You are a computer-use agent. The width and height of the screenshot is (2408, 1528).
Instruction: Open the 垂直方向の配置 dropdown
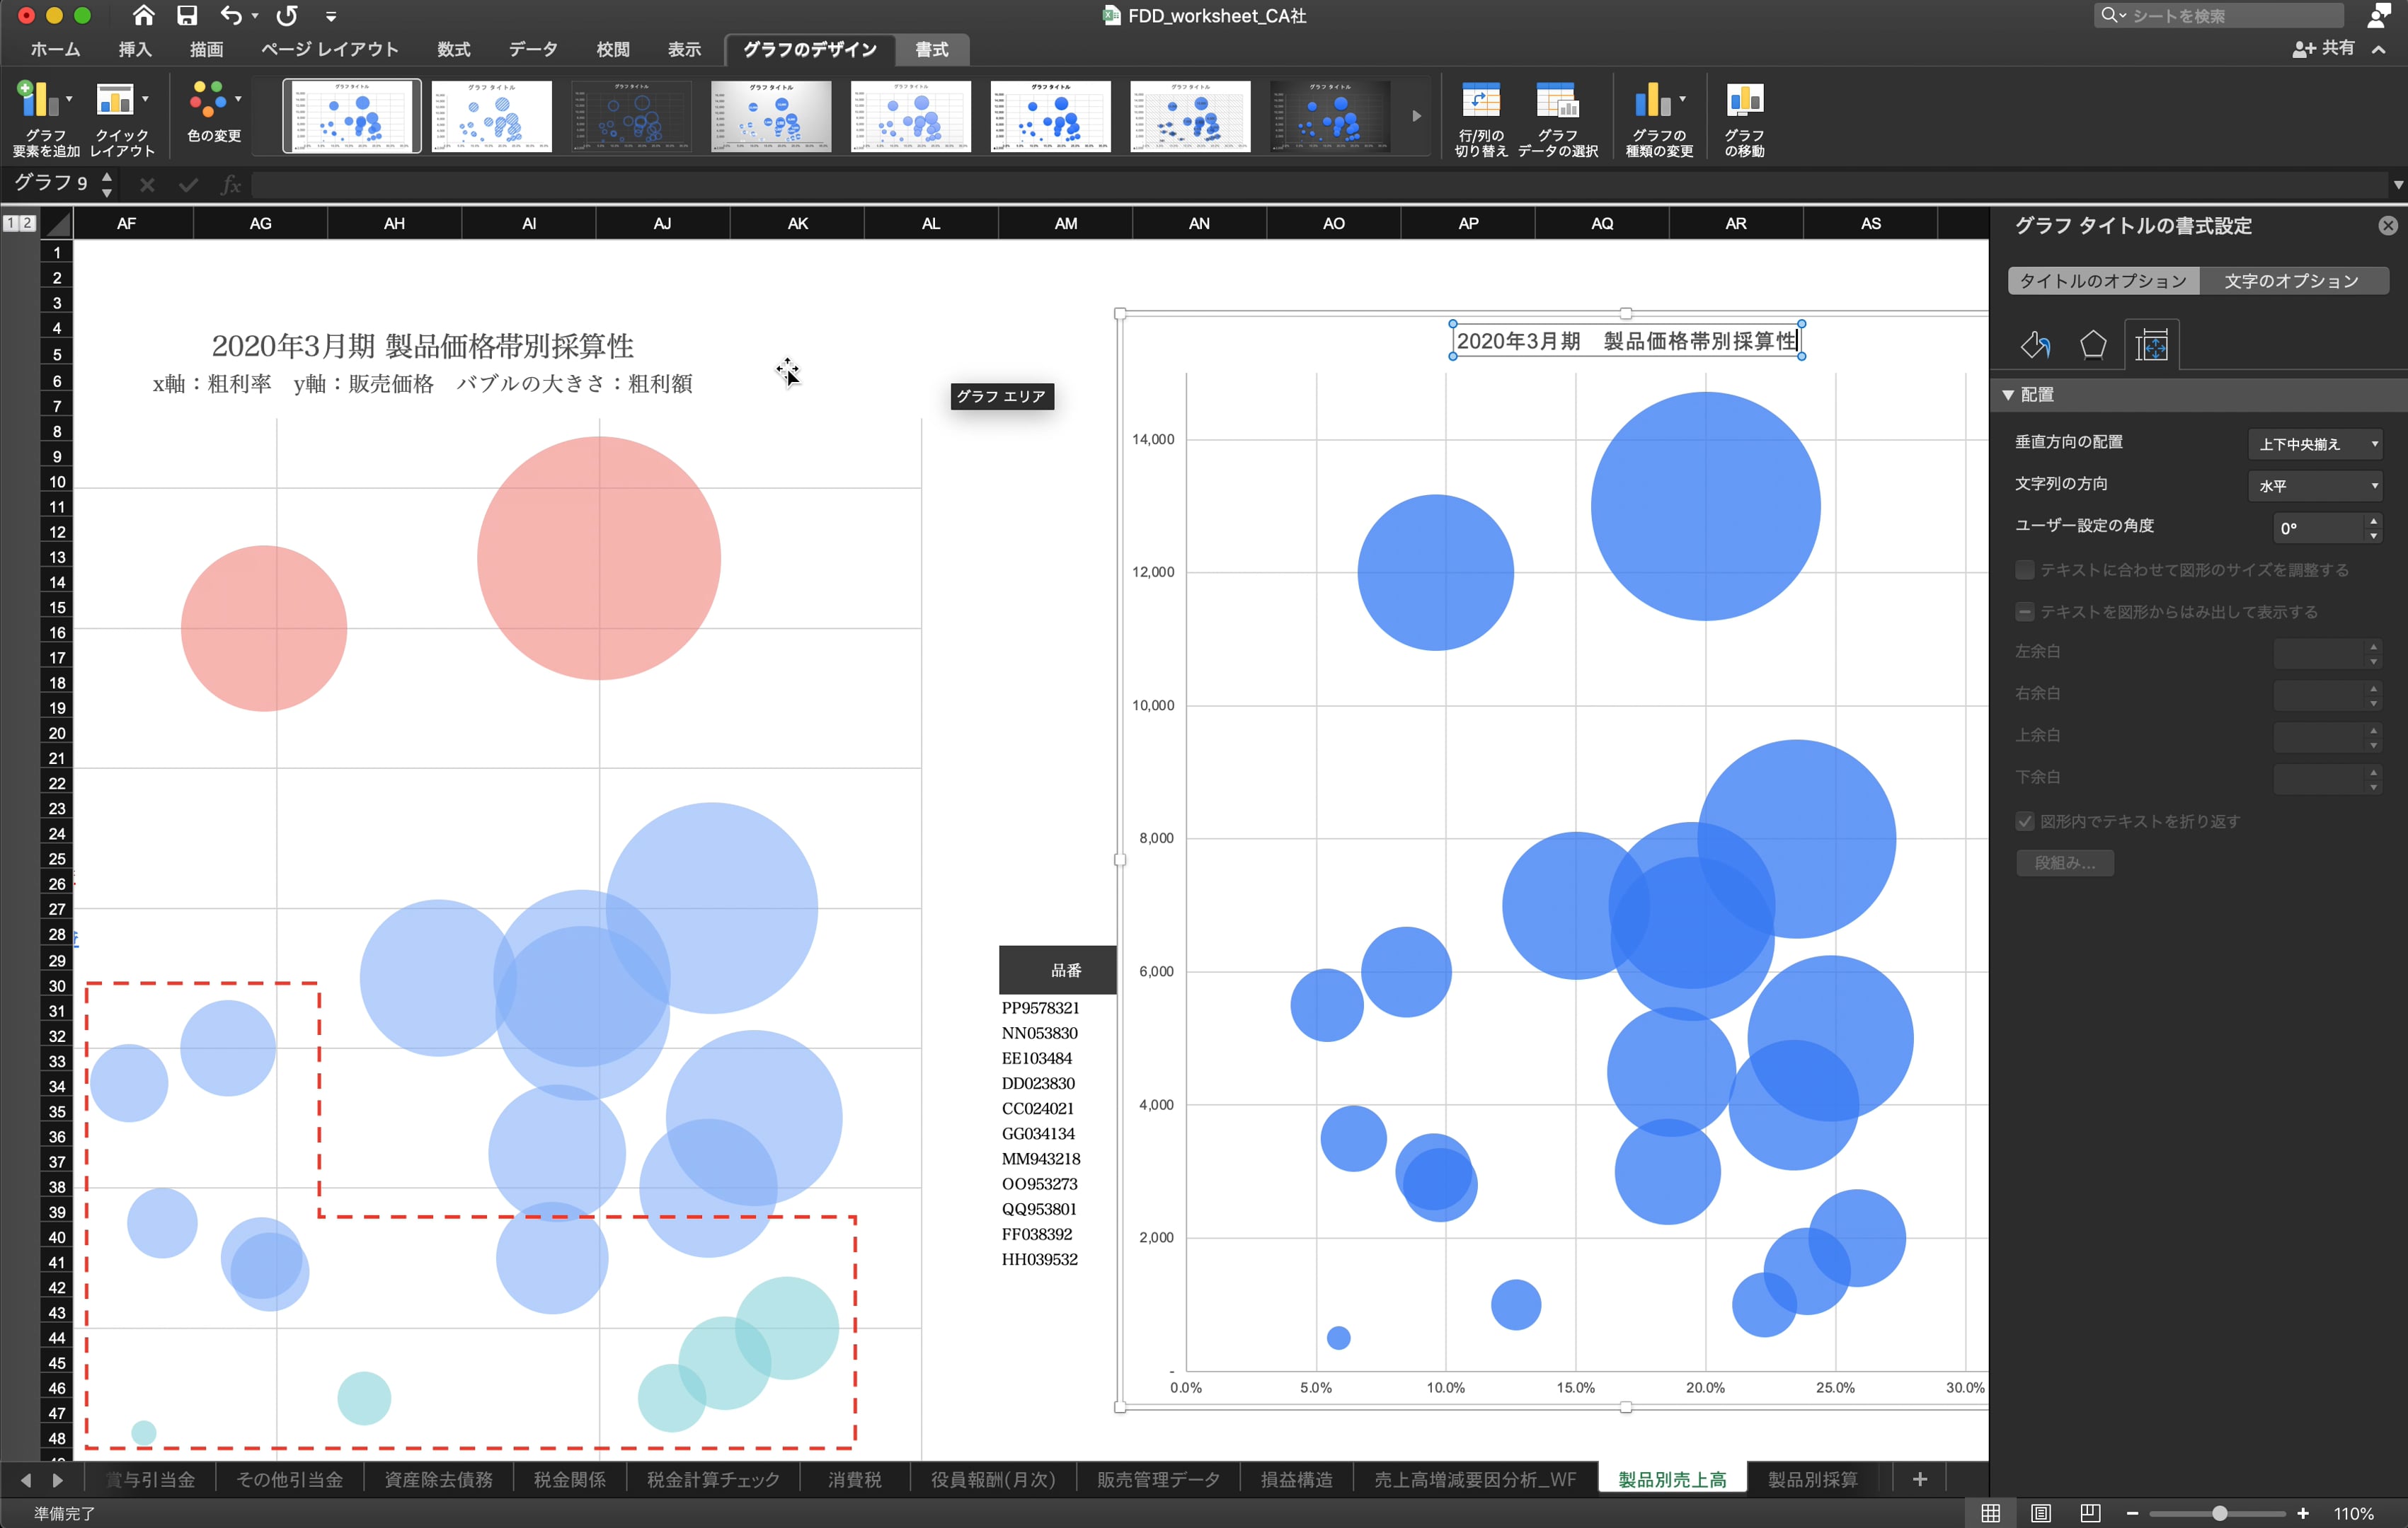(2315, 444)
